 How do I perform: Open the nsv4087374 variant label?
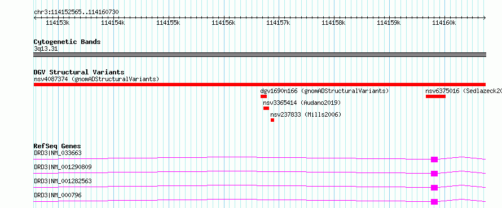pyautogui.click(x=96, y=79)
